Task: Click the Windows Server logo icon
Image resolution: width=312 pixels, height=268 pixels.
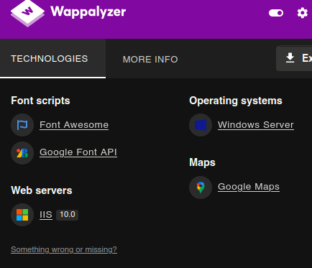Action: pos(201,125)
